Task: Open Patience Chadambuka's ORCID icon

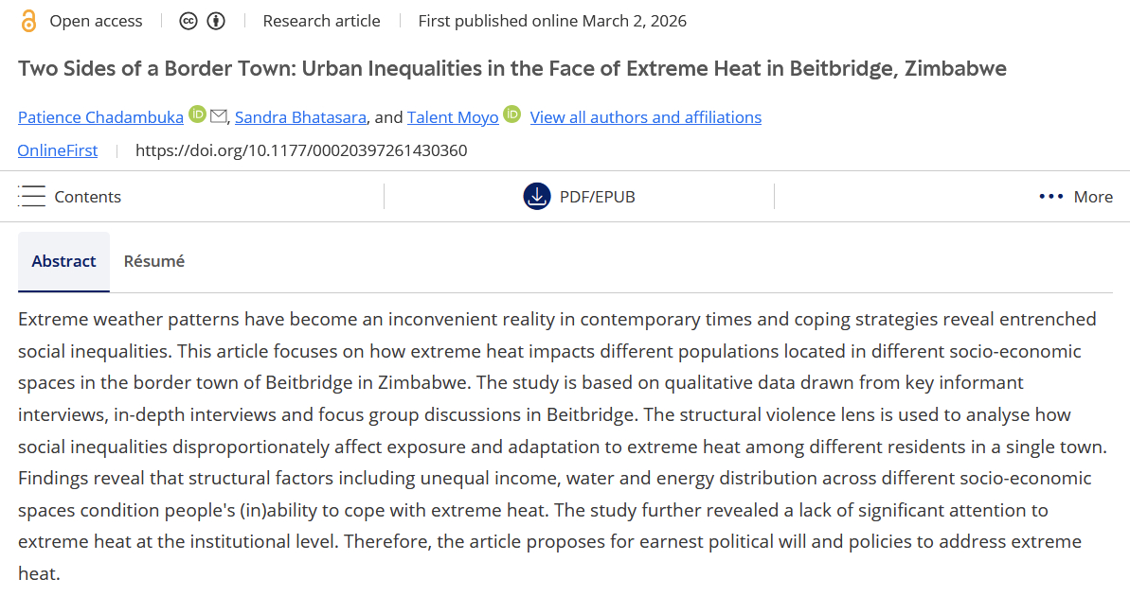Action: [x=197, y=114]
